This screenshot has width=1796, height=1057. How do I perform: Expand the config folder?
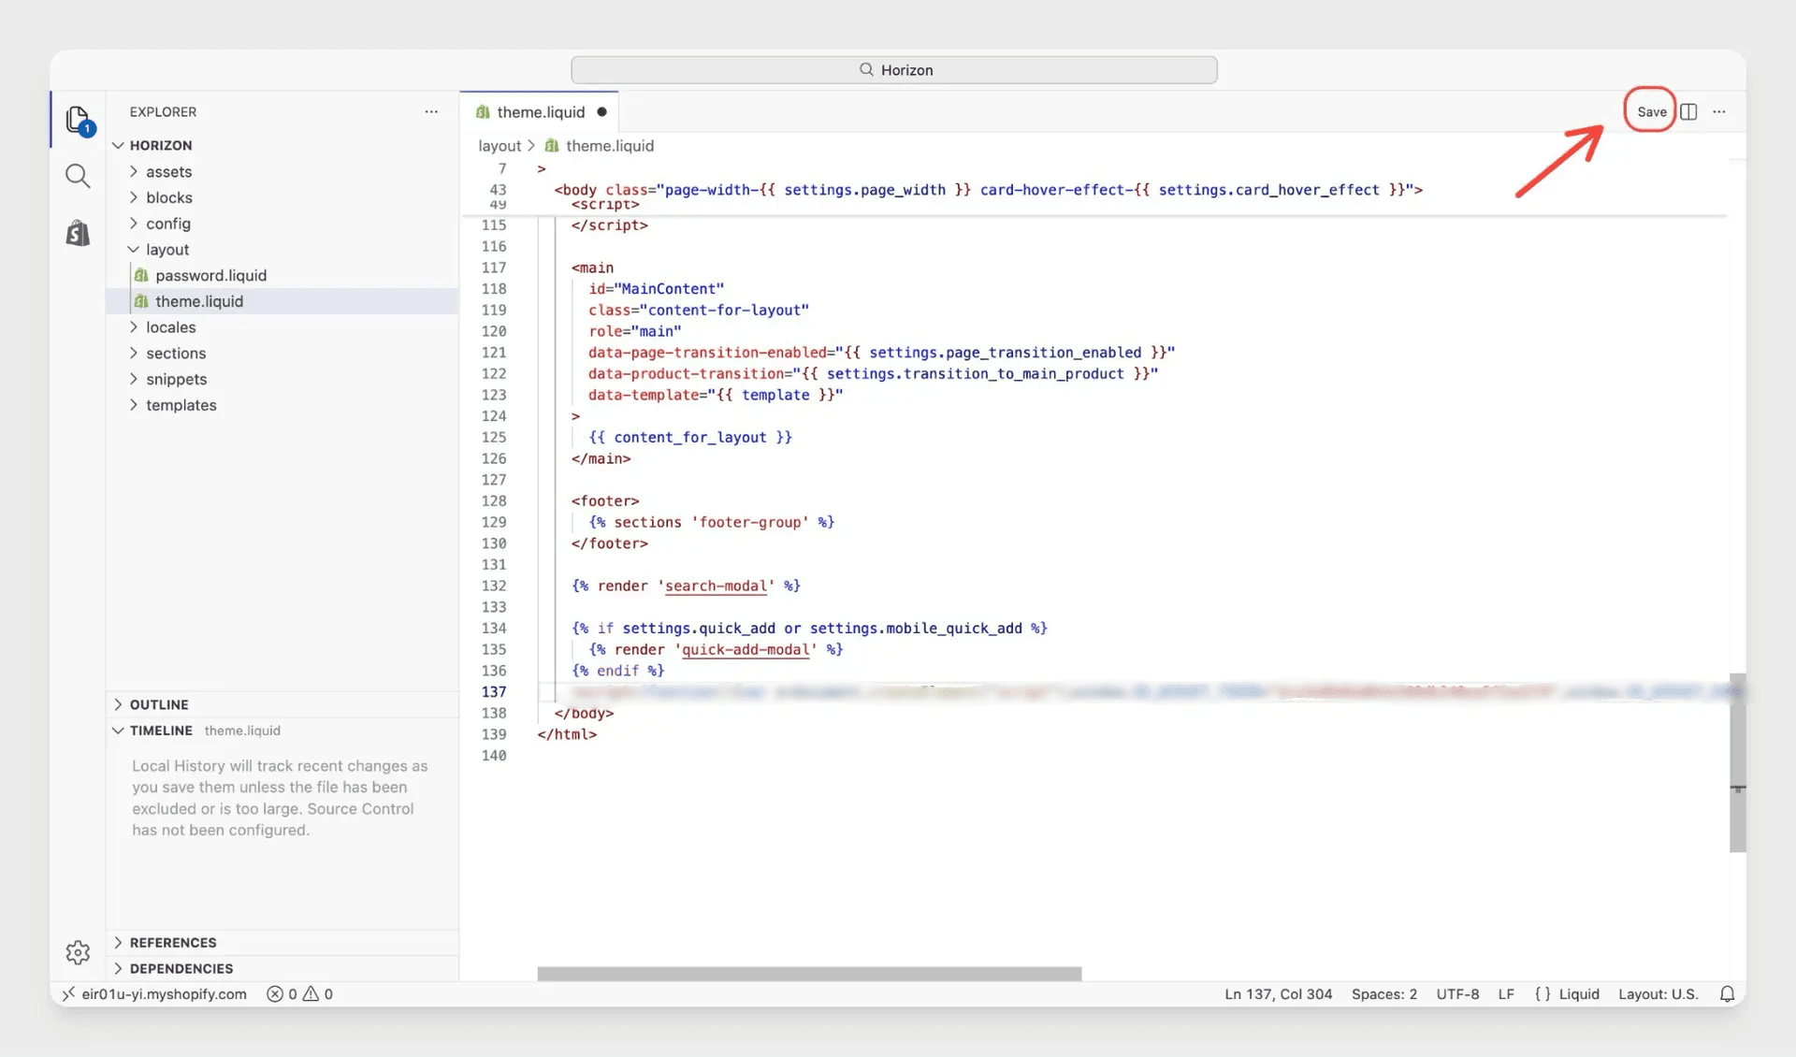pos(168,224)
